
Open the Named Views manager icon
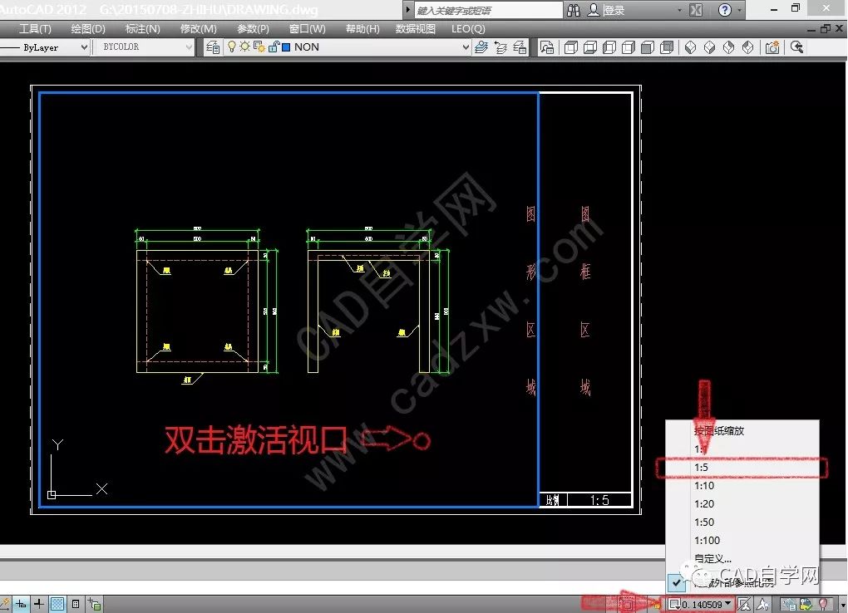point(547,47)
